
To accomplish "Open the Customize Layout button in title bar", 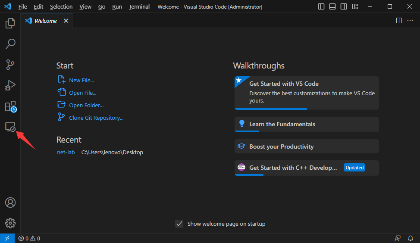I will coord(355,6).
